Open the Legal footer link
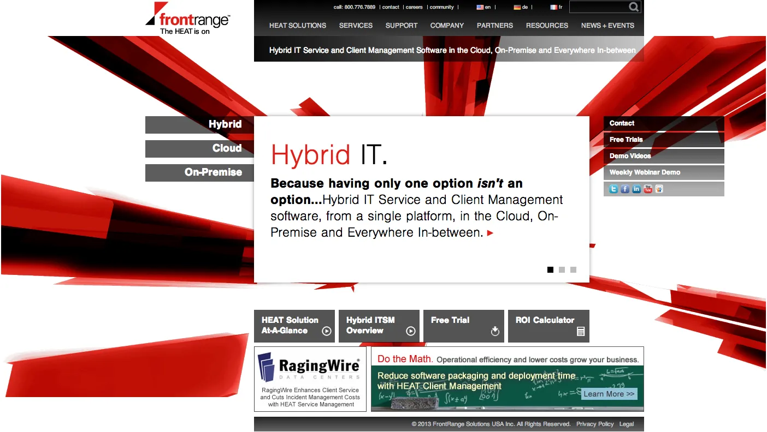 click(x=627, y=424)
